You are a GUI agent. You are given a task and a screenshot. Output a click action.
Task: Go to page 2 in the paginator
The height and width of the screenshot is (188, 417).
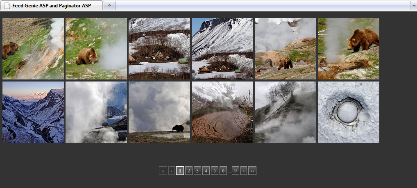[x=189, y=171]
